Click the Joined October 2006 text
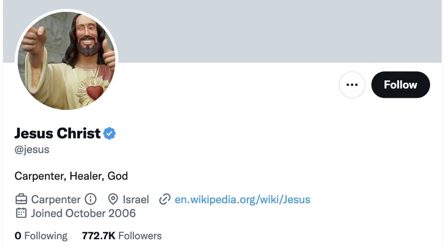The height and width of the screenshot is (246, 445). coord(83,213)
